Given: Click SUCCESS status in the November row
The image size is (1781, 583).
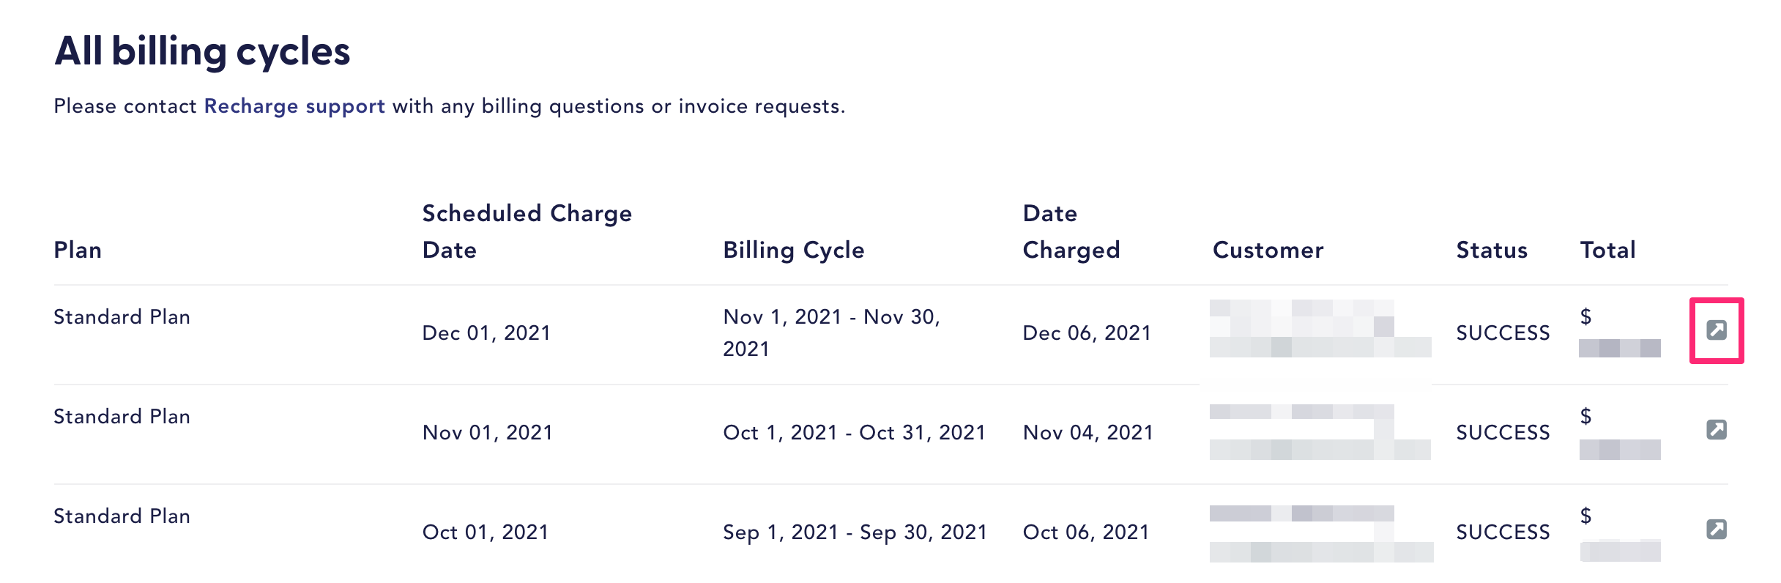Looking at the screenshot, I should (1503, 433).
